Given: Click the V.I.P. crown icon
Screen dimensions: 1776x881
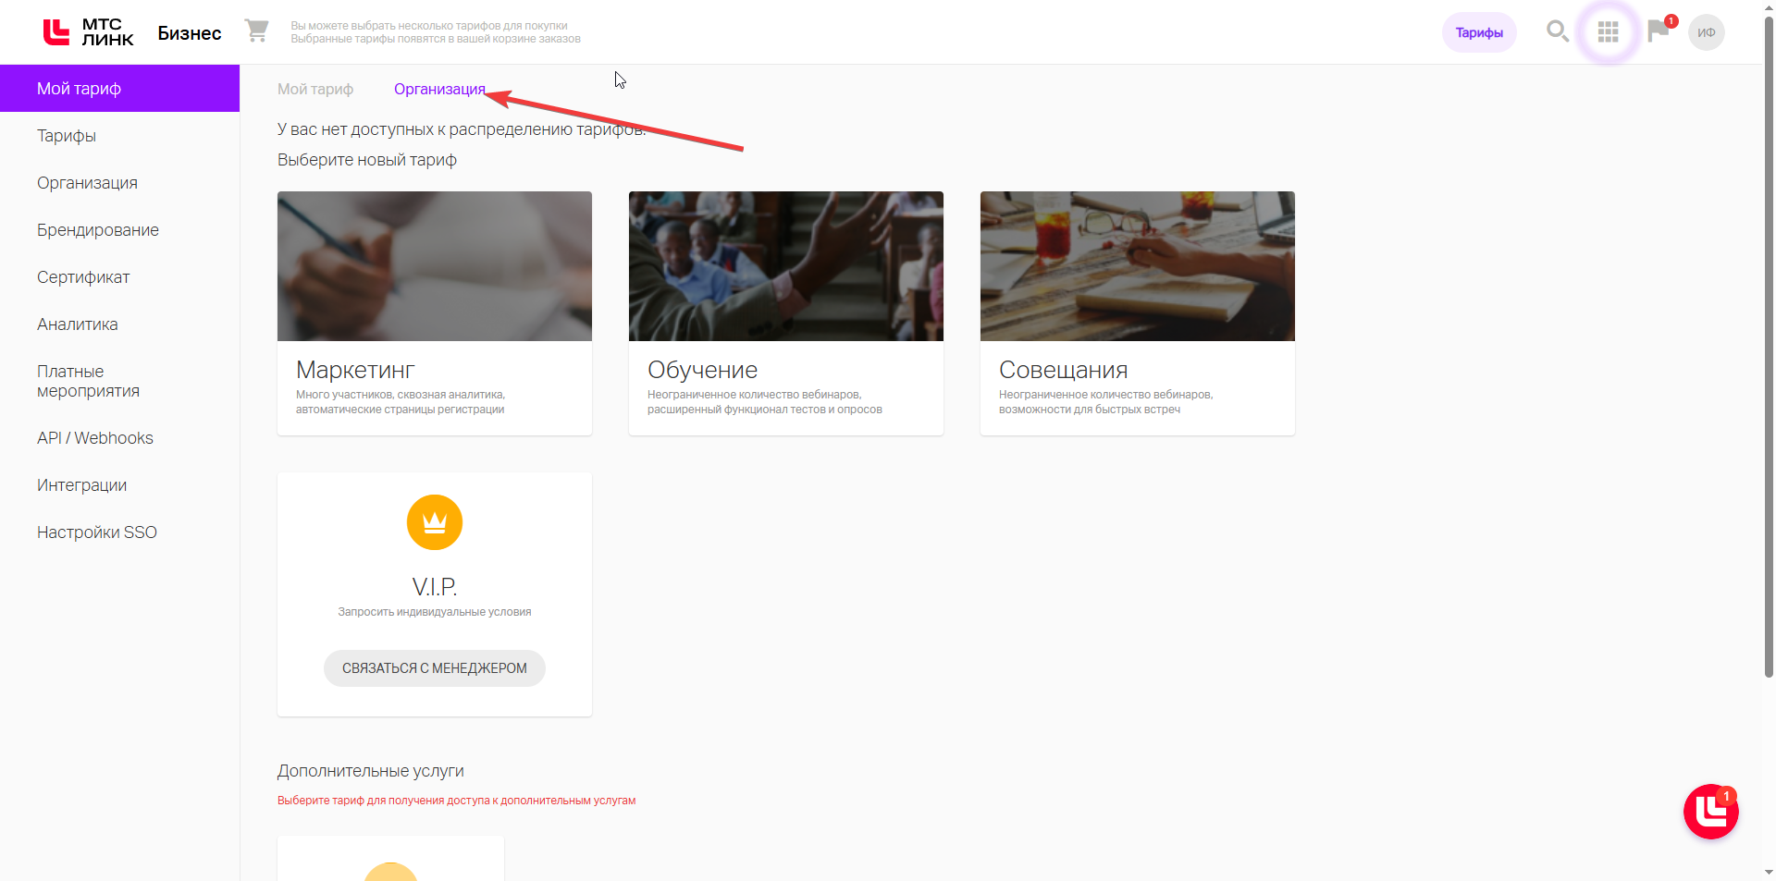Looking at the screenshot, I should [x=435, y=522].
